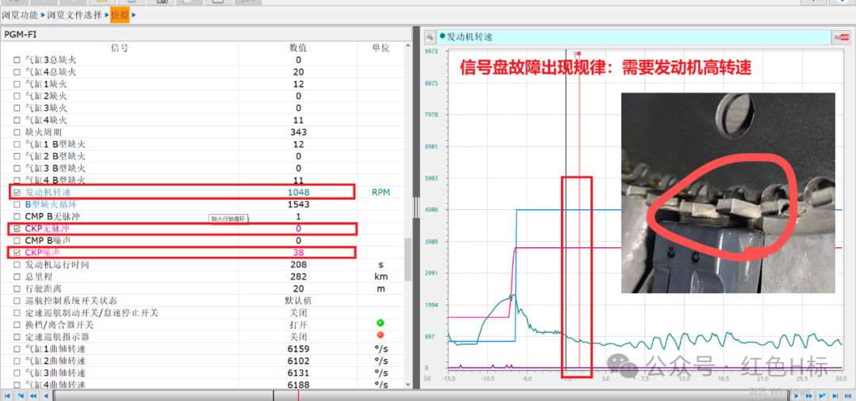Enable the 缺火周期 signal checkbox
Image resolution: width=856 pixels, height=401 pixels.
point(17,132)
